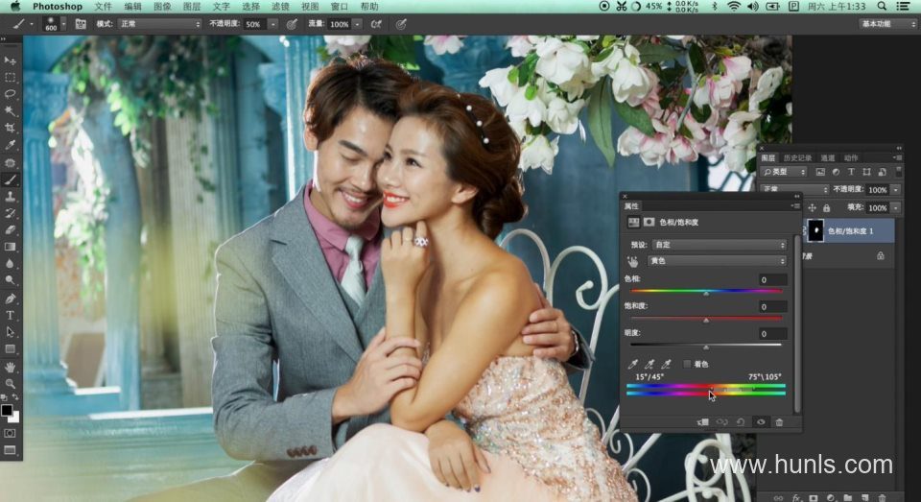Toggle pressure for size button
Image resolution: width=921 pixels, height=502 pixels.
[x=401, y=24]
